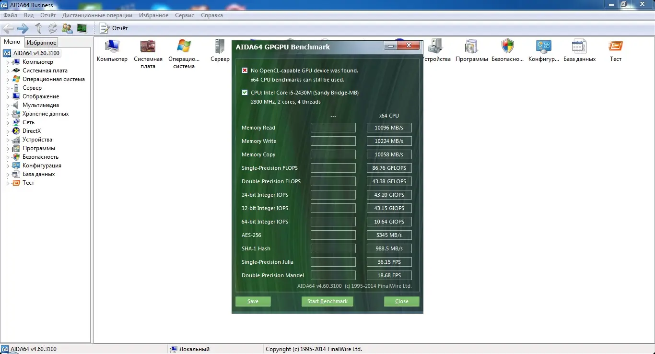Open the Вид menu
The width and height of the screenshot is (655, 354).
29,15
